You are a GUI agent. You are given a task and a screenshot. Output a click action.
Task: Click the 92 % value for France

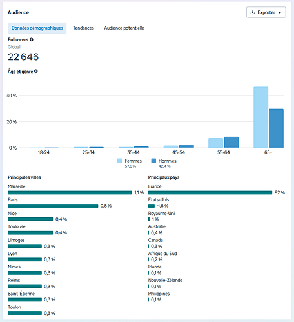pyautogui.click(x=280, y=193)
